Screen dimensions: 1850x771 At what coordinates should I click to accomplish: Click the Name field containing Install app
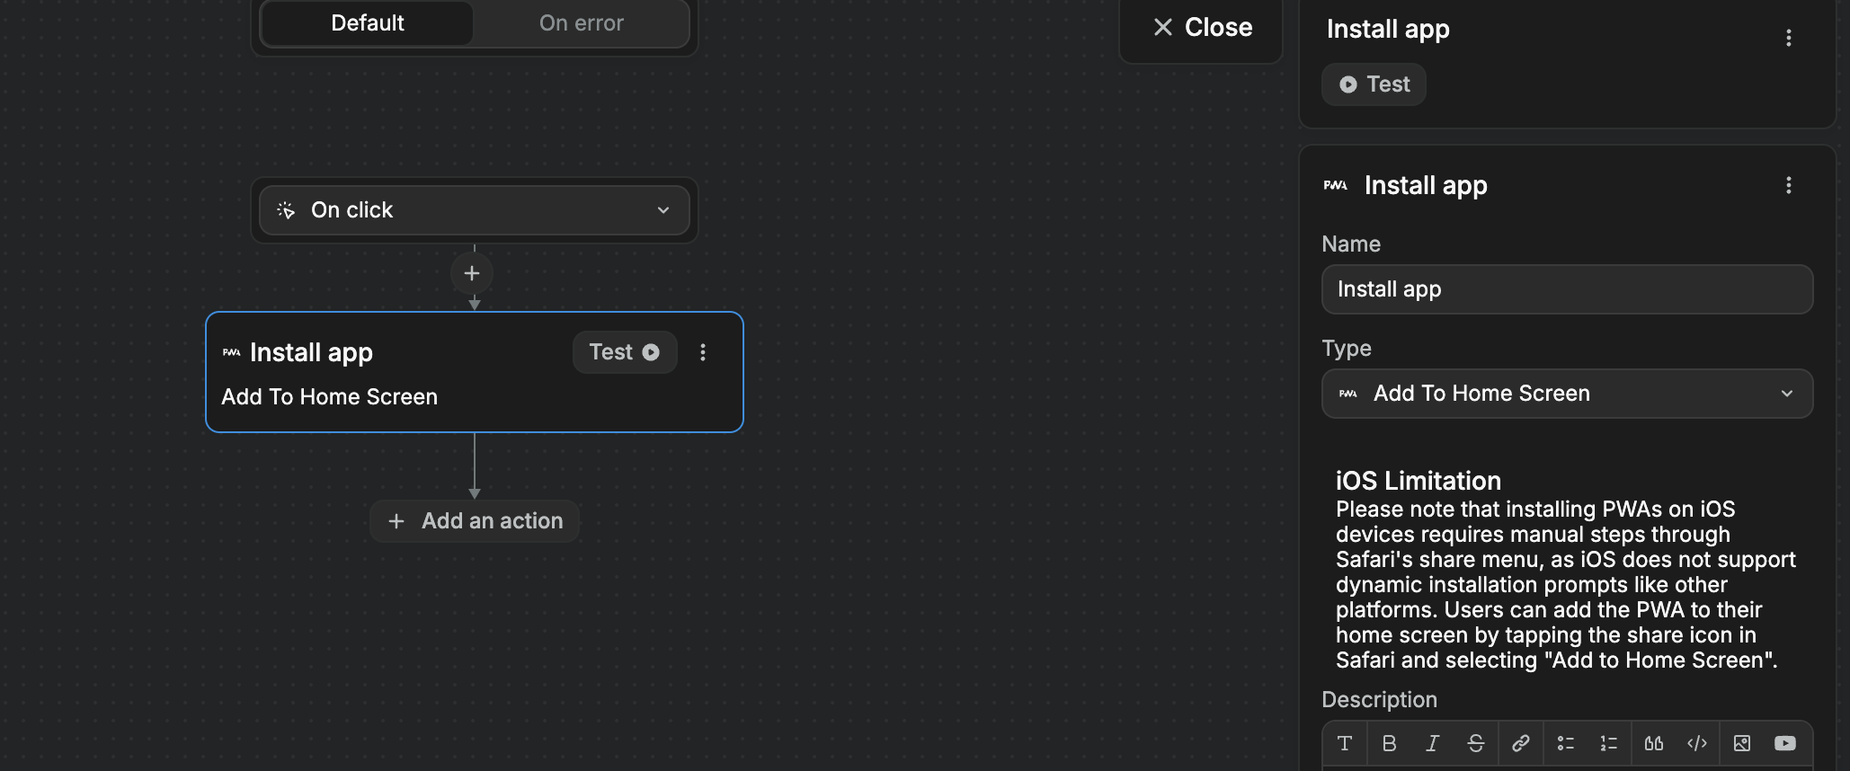coord(1567,289)
